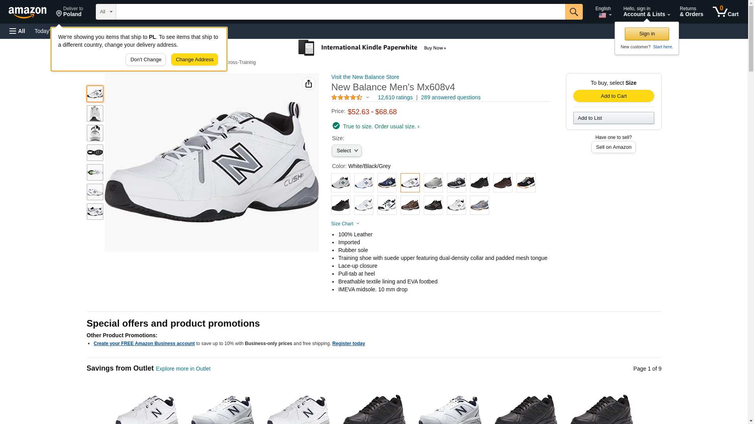This screenshot has width=754, height=424.
Task: Visit the New Balance Store link
Action: [x=365, y=77]
